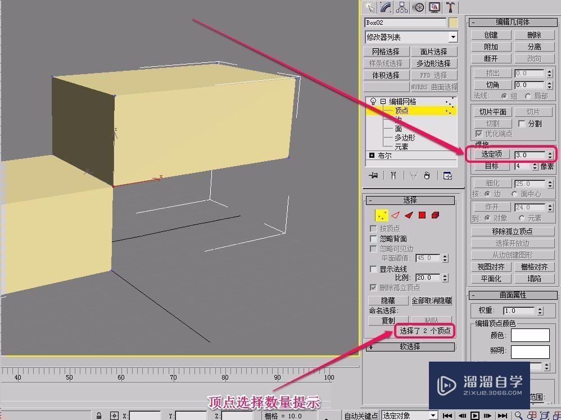Collapse 选择 rollout header

point(410,200)
